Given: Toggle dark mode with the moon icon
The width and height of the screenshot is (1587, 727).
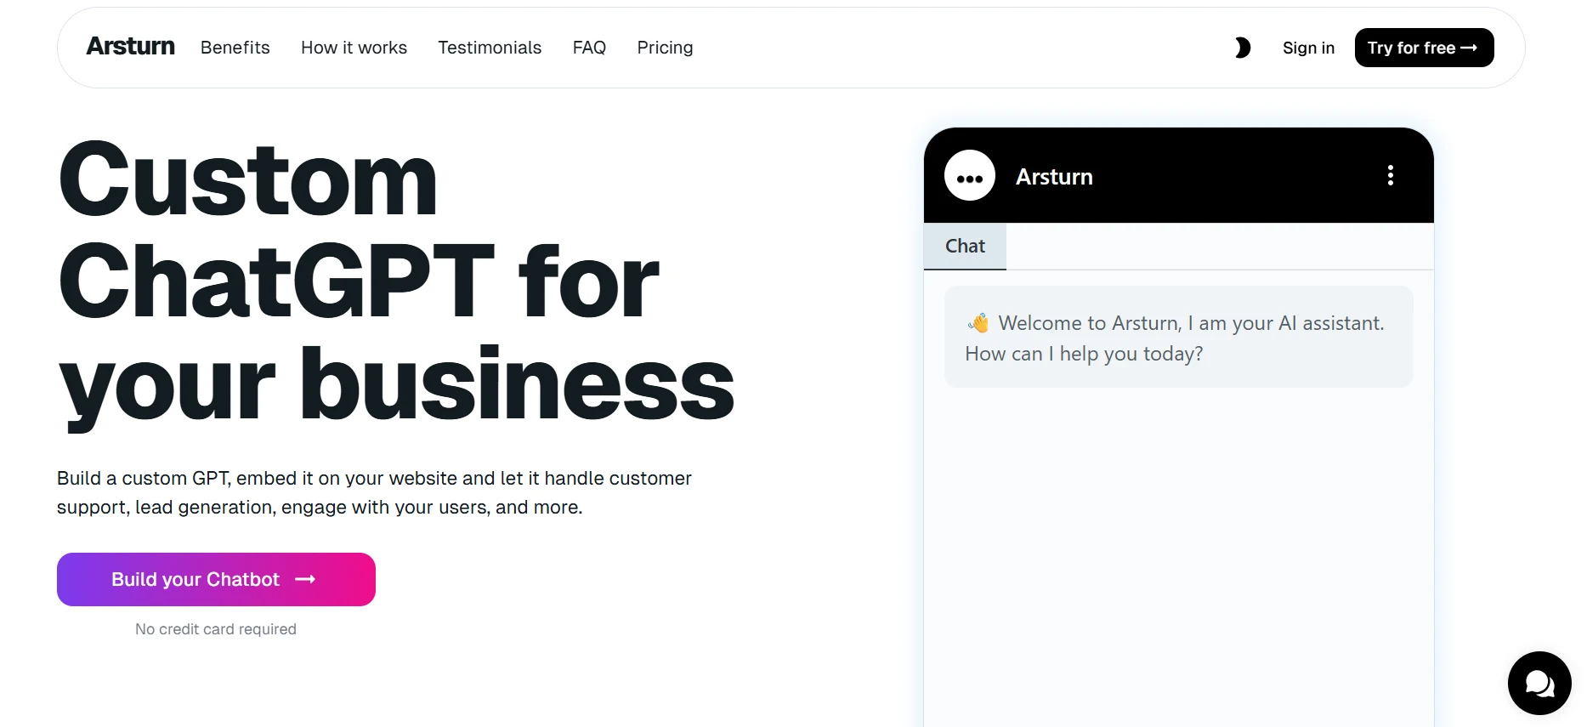Looking at the screenshot, I should (1242, 48).
